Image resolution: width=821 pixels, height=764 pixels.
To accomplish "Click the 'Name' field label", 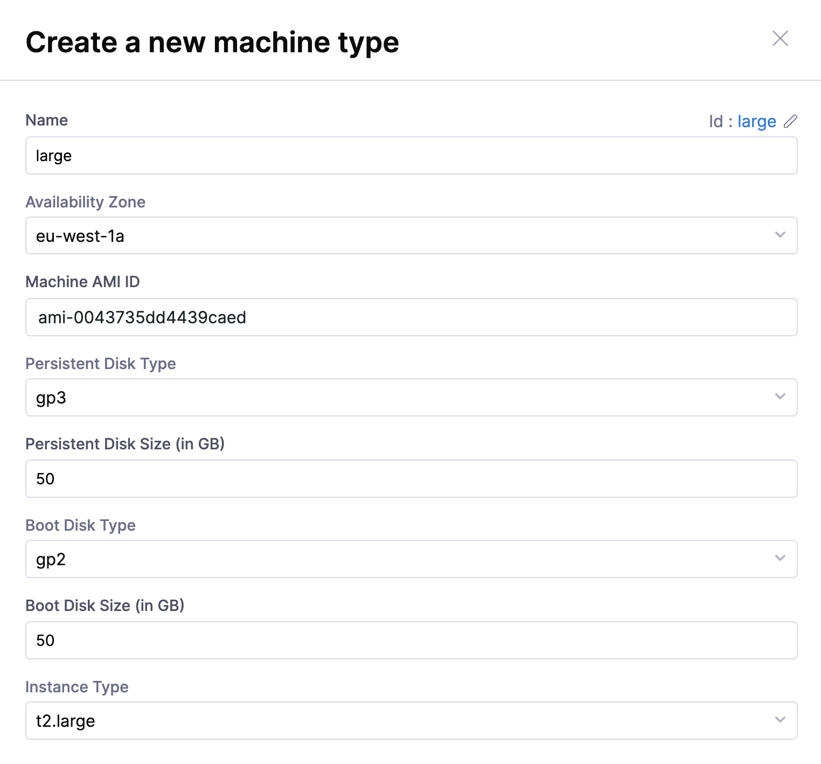I will click(x=47, y=120).
